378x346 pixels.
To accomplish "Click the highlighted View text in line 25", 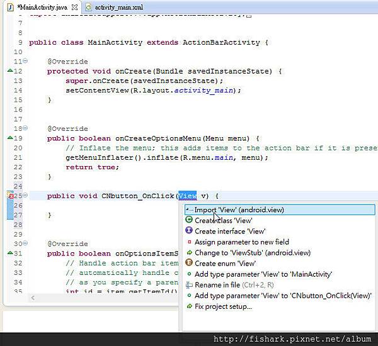I will pos(187,196).
